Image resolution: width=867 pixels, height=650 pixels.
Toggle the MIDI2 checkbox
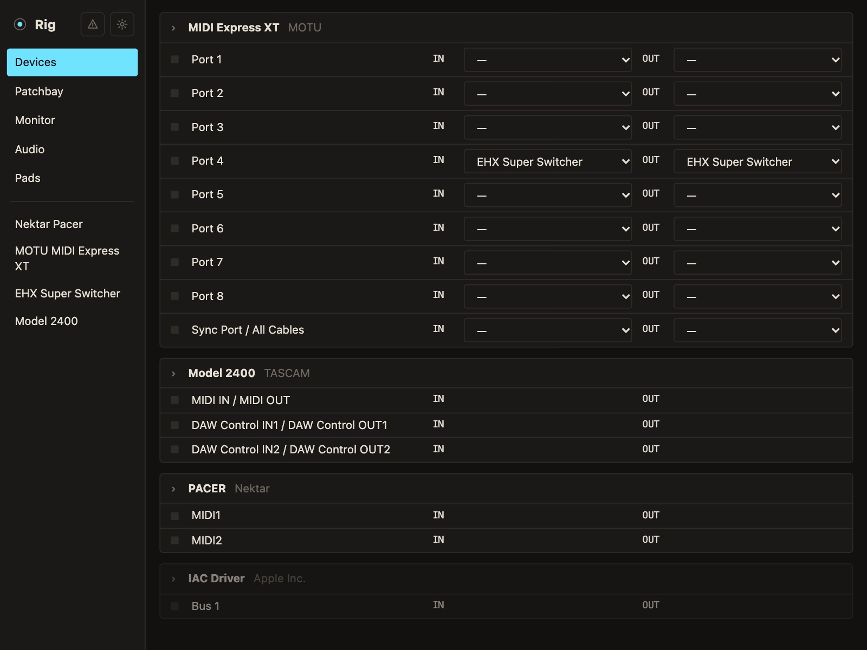(x=174, y=541)
